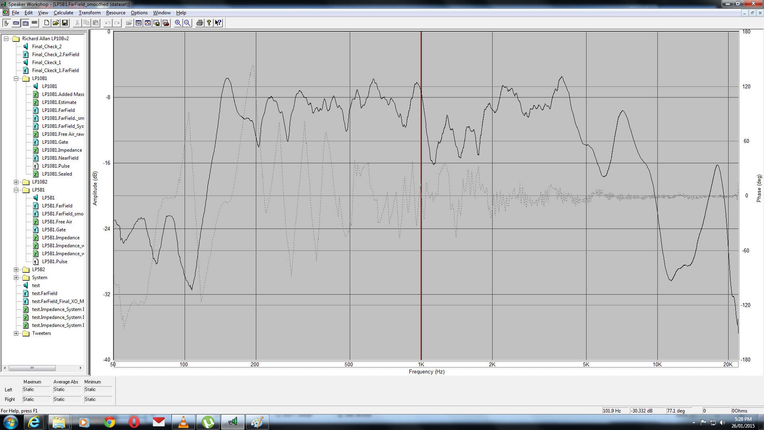Click the Windows Start button
This screenshot has width=764, height=430.
pos(10,422)
